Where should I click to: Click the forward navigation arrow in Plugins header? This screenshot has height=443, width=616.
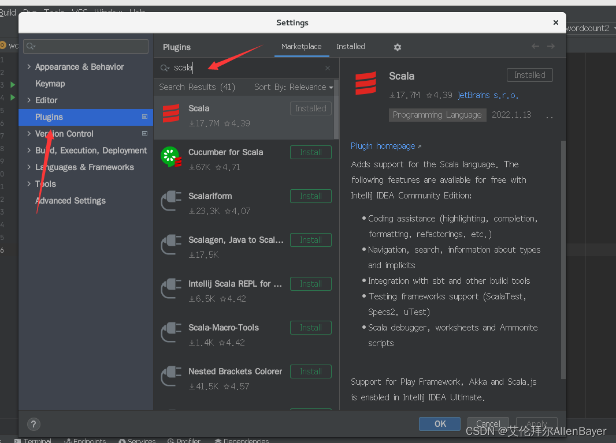(x=551, y=46)
